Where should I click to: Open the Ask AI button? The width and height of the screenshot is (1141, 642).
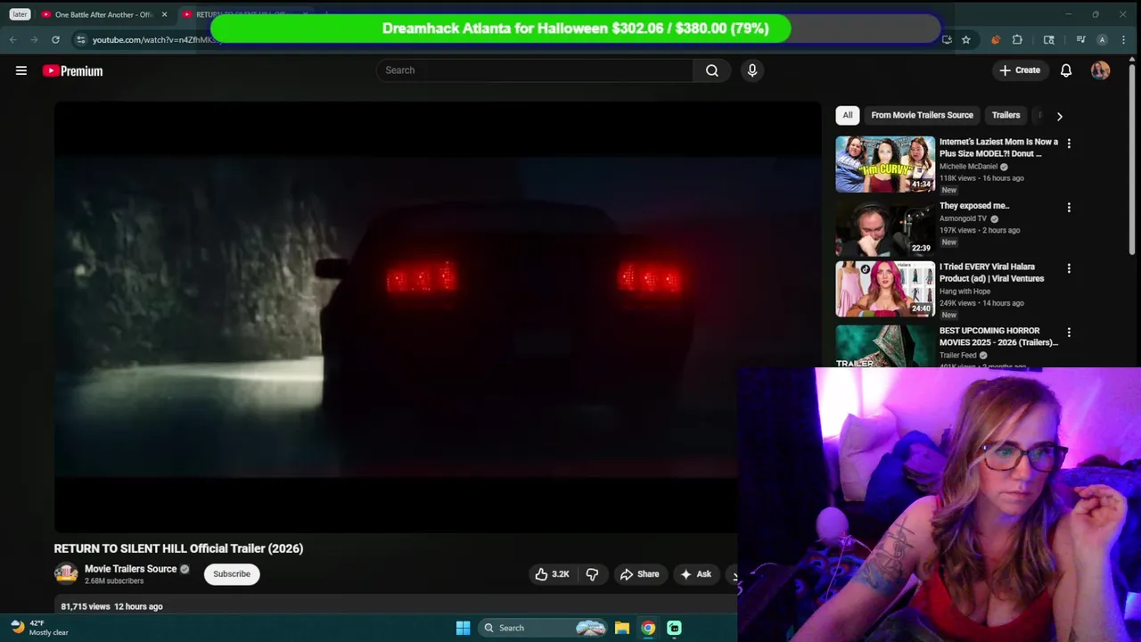[695, 574]
